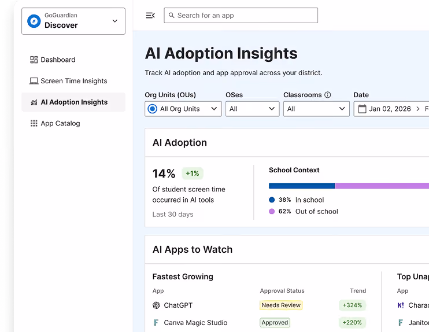429x332 pixels.
Task: Click the Canva Magic Studio app name
Action: [x=195, y=323]
